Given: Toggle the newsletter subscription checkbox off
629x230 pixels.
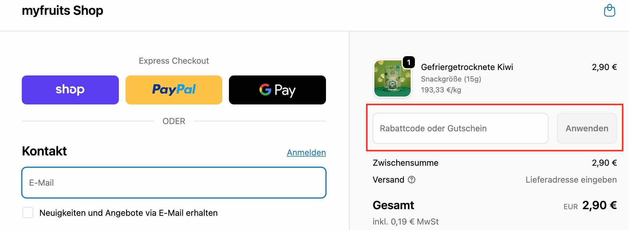Looking at the screenshot, I should click(x=28, y=213).
